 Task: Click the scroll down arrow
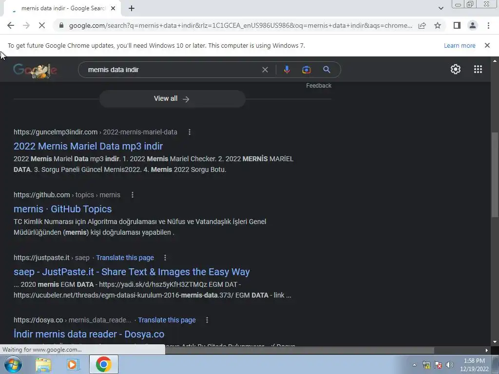coord(495,342)
